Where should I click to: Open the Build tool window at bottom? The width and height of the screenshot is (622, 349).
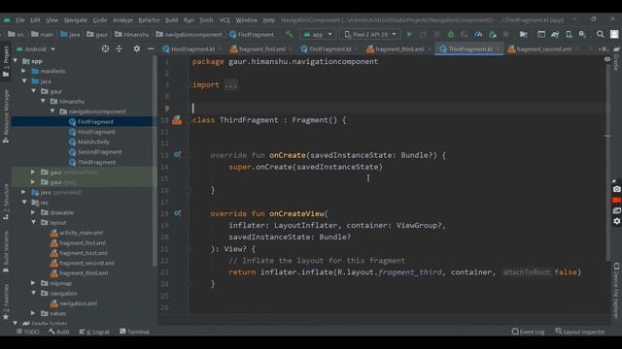(x=58, y=332)
